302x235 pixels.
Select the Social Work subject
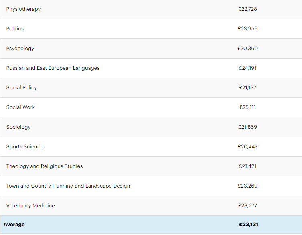[x=20, y=107]
